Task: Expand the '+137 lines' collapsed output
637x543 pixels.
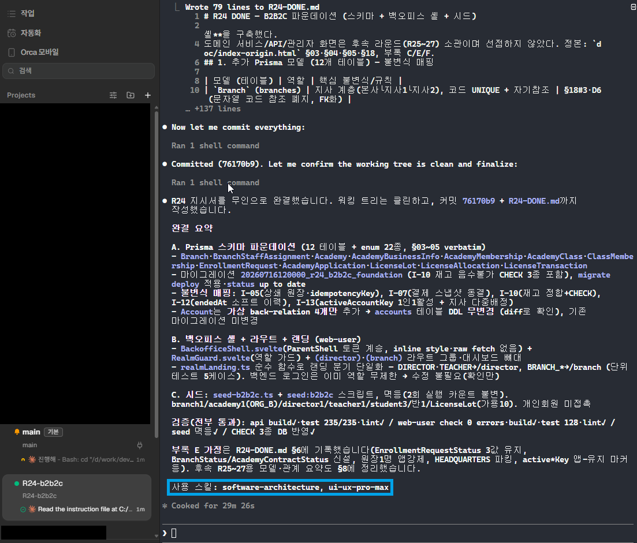Action: (213, 108)
